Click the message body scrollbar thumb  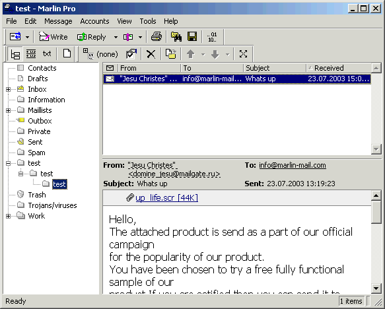click(x=376, y=212)
